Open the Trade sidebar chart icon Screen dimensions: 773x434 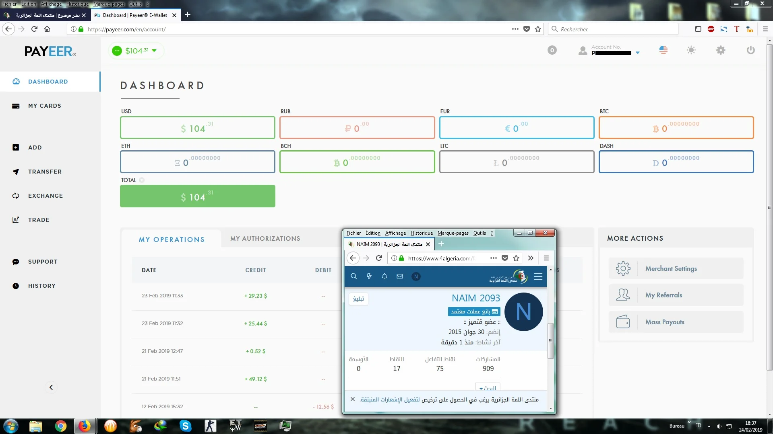16,220
